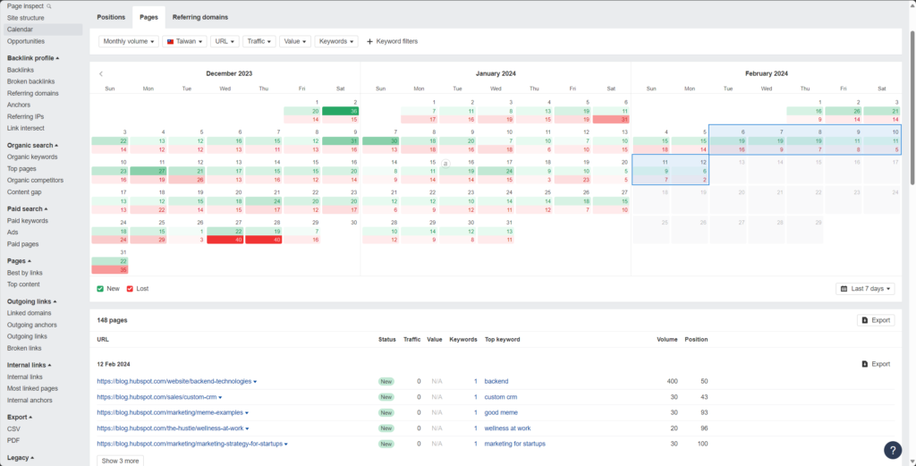
Task: Open Content gap in sidebar
Action: [x=24, y=192]
